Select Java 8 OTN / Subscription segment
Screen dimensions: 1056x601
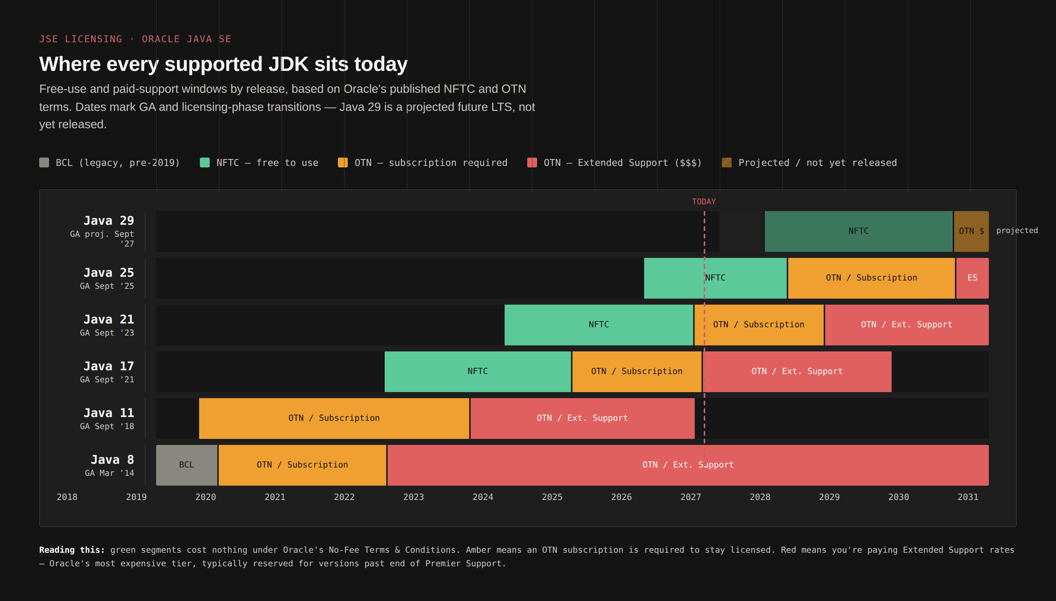[x=302, y=465]
